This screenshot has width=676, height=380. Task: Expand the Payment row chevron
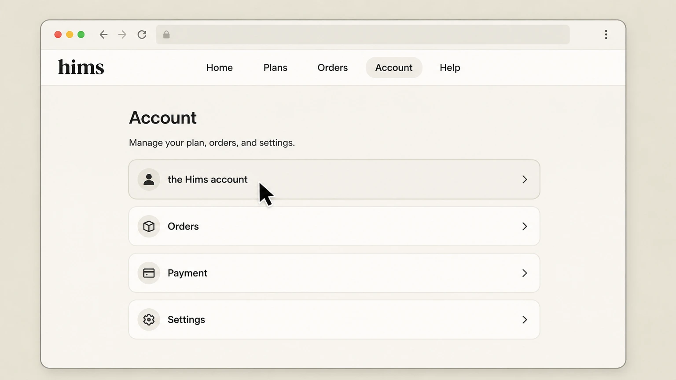click(x=525, y=273)
